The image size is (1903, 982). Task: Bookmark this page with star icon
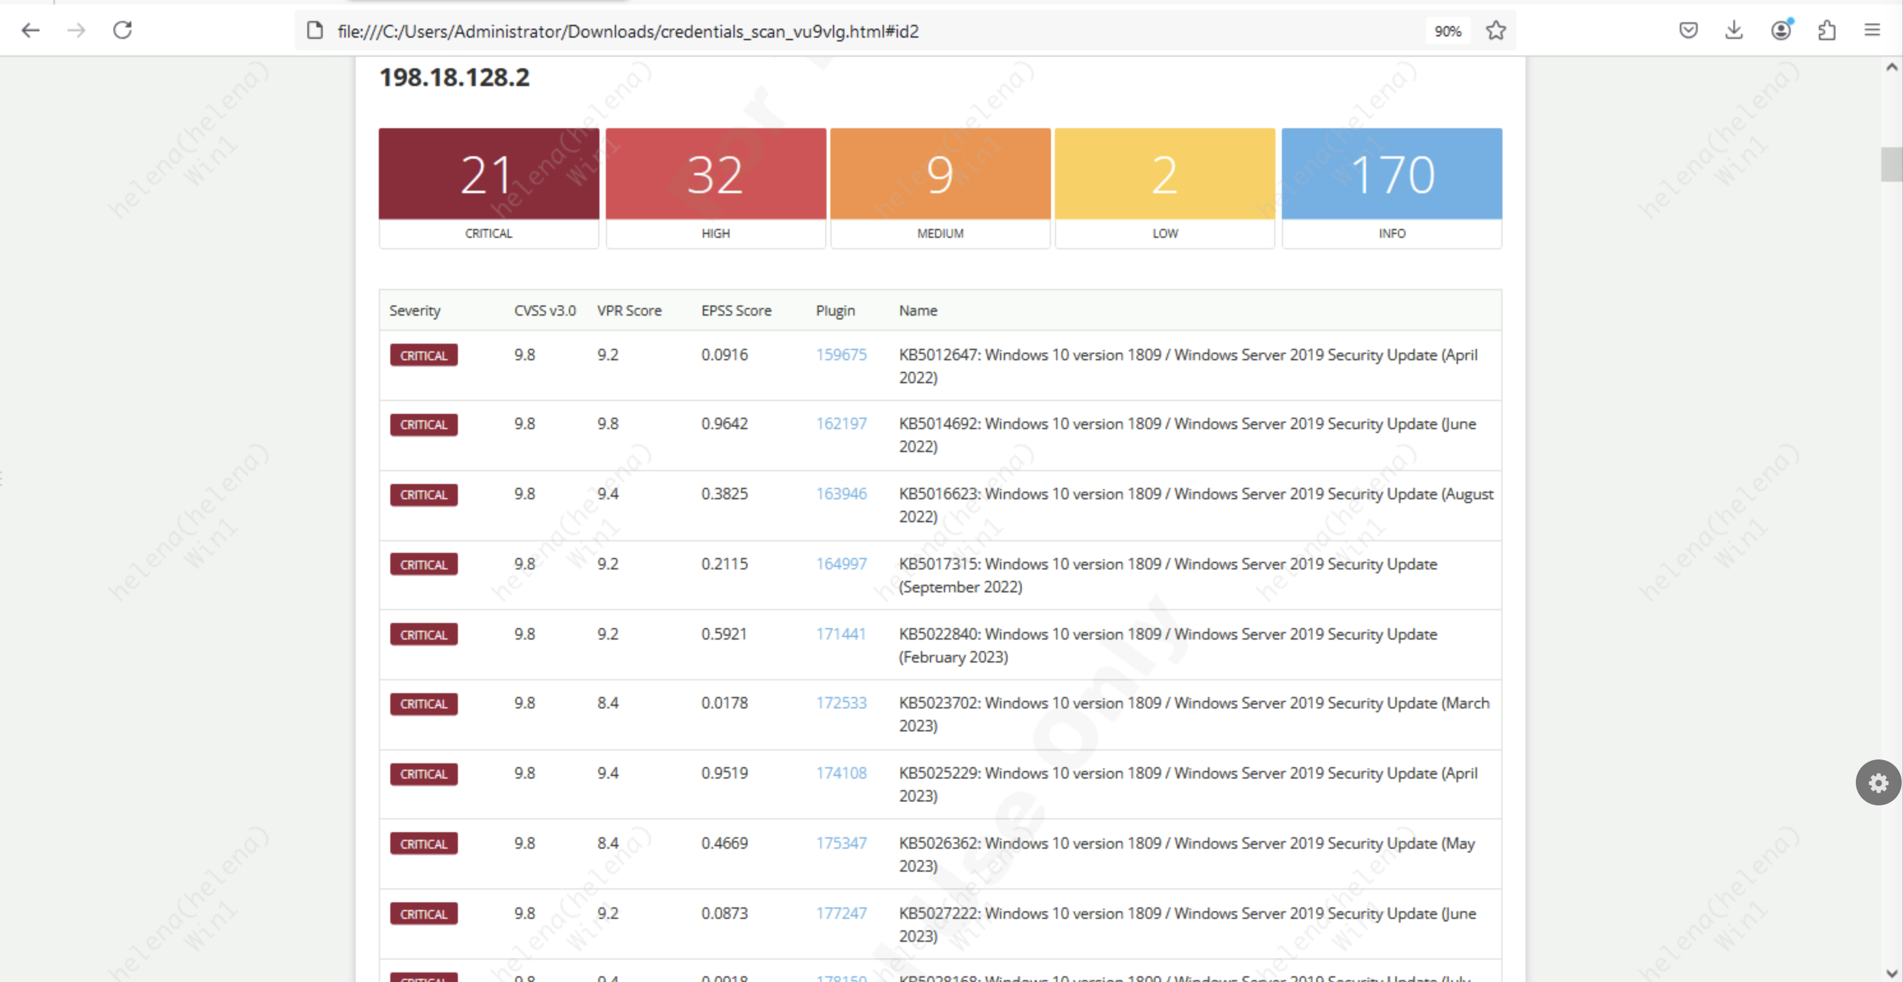(x=1496, y=31)
